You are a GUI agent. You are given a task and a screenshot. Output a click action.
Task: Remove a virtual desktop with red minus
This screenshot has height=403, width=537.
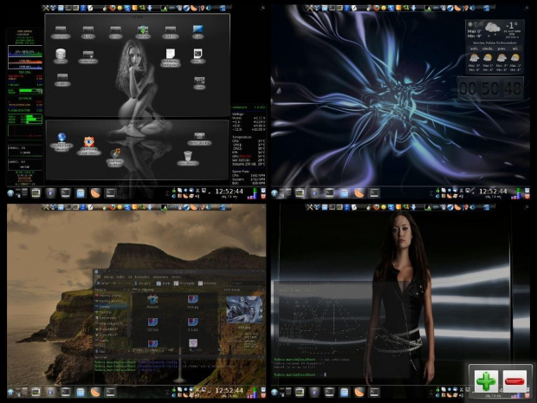pyautogui.click(x=514, y=380)
